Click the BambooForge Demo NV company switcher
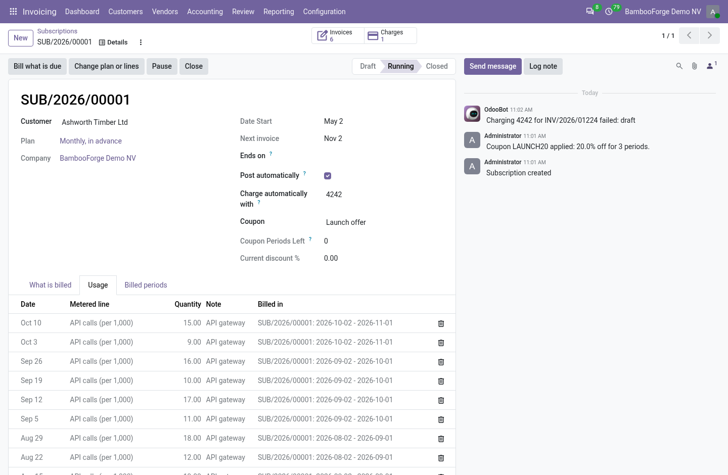The width and height of the screenshot is (728, 475). [663, 12]
